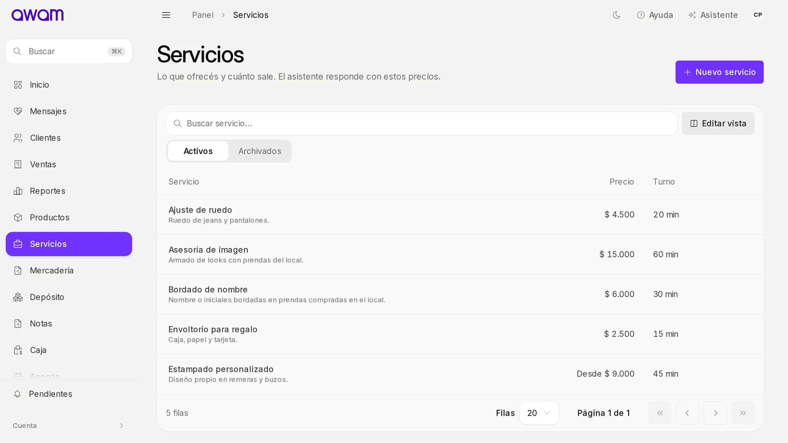
Task: Click the Caja register icon
Action: pos(18,350)
